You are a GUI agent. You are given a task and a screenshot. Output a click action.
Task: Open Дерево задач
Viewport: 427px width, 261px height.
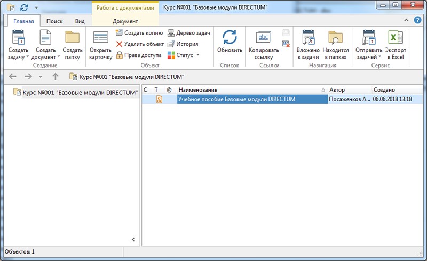coord(189,33)
